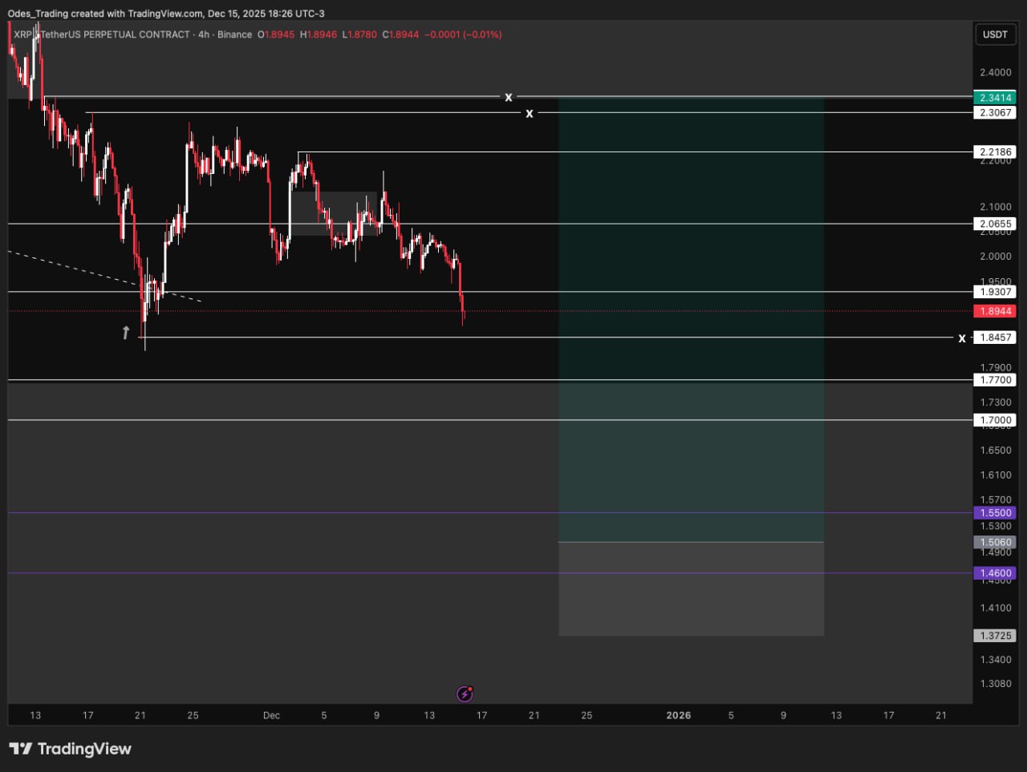
Task: Click the XRP TetherUS PERPETUAL CONTRACT symbol title
Action: [x=102, y=34]
